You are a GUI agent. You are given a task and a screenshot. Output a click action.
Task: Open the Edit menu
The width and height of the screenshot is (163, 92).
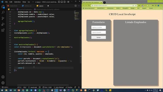pyautogui.click(x=11, y=2)
